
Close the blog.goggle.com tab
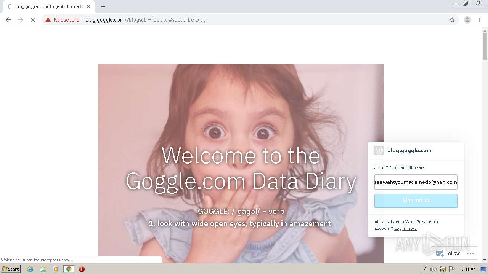(x=88, y=6)
